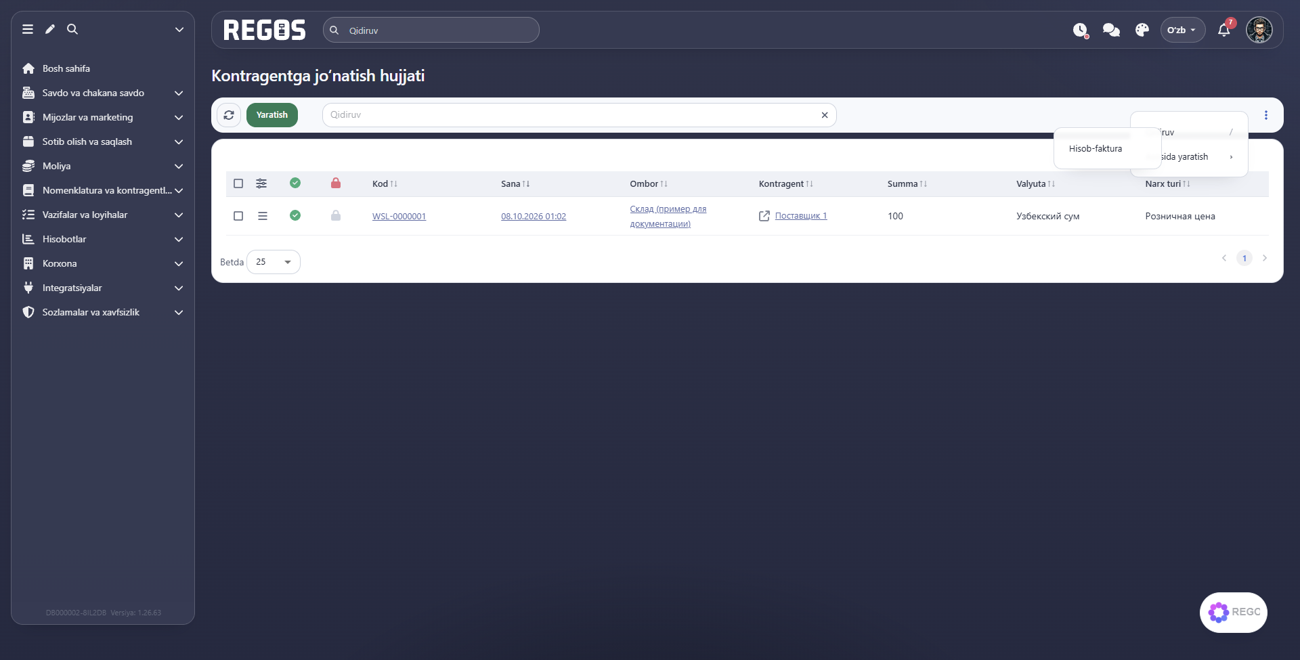The image size is (1300, 660).
Task: Open the notifications bell icon
Action: 1224,30
